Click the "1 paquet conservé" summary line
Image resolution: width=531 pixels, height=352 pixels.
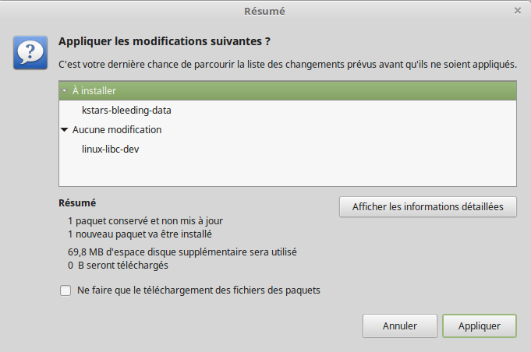coord(145,220)
